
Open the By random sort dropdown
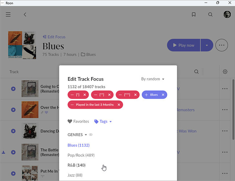[153, 79]
